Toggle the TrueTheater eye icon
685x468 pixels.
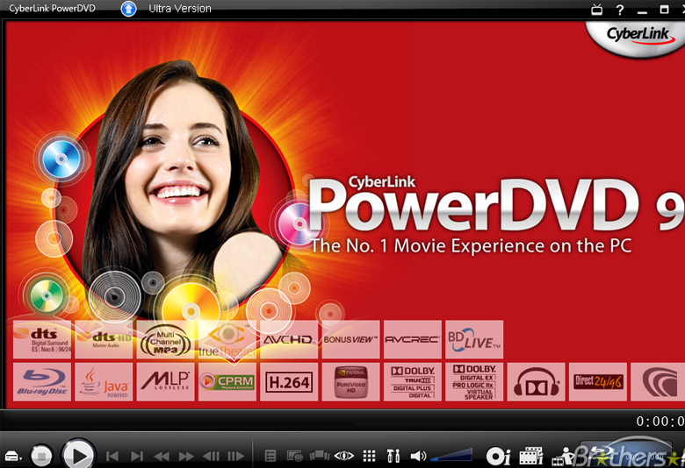pyautogui.click(x=343, y=456)
